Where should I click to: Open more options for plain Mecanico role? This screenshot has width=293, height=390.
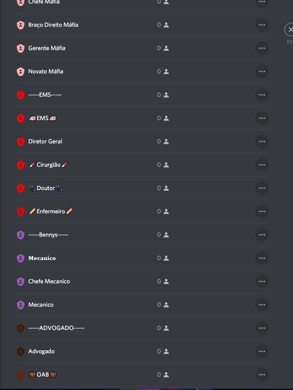[x=262, y=305]
